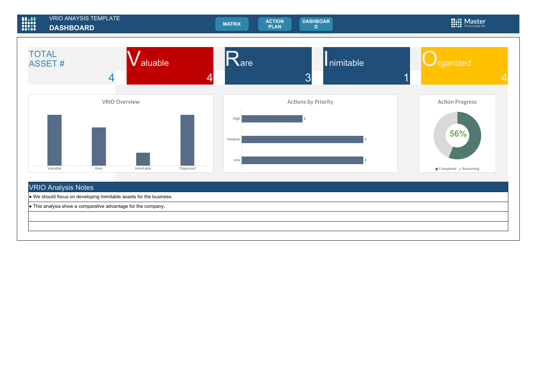Select the High priority bar

[272, 119]
